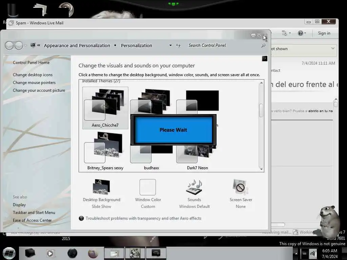Click the help icon at top-right of Personalization pane
Viewport: 347px width, 260px height.
click(264, 59)
